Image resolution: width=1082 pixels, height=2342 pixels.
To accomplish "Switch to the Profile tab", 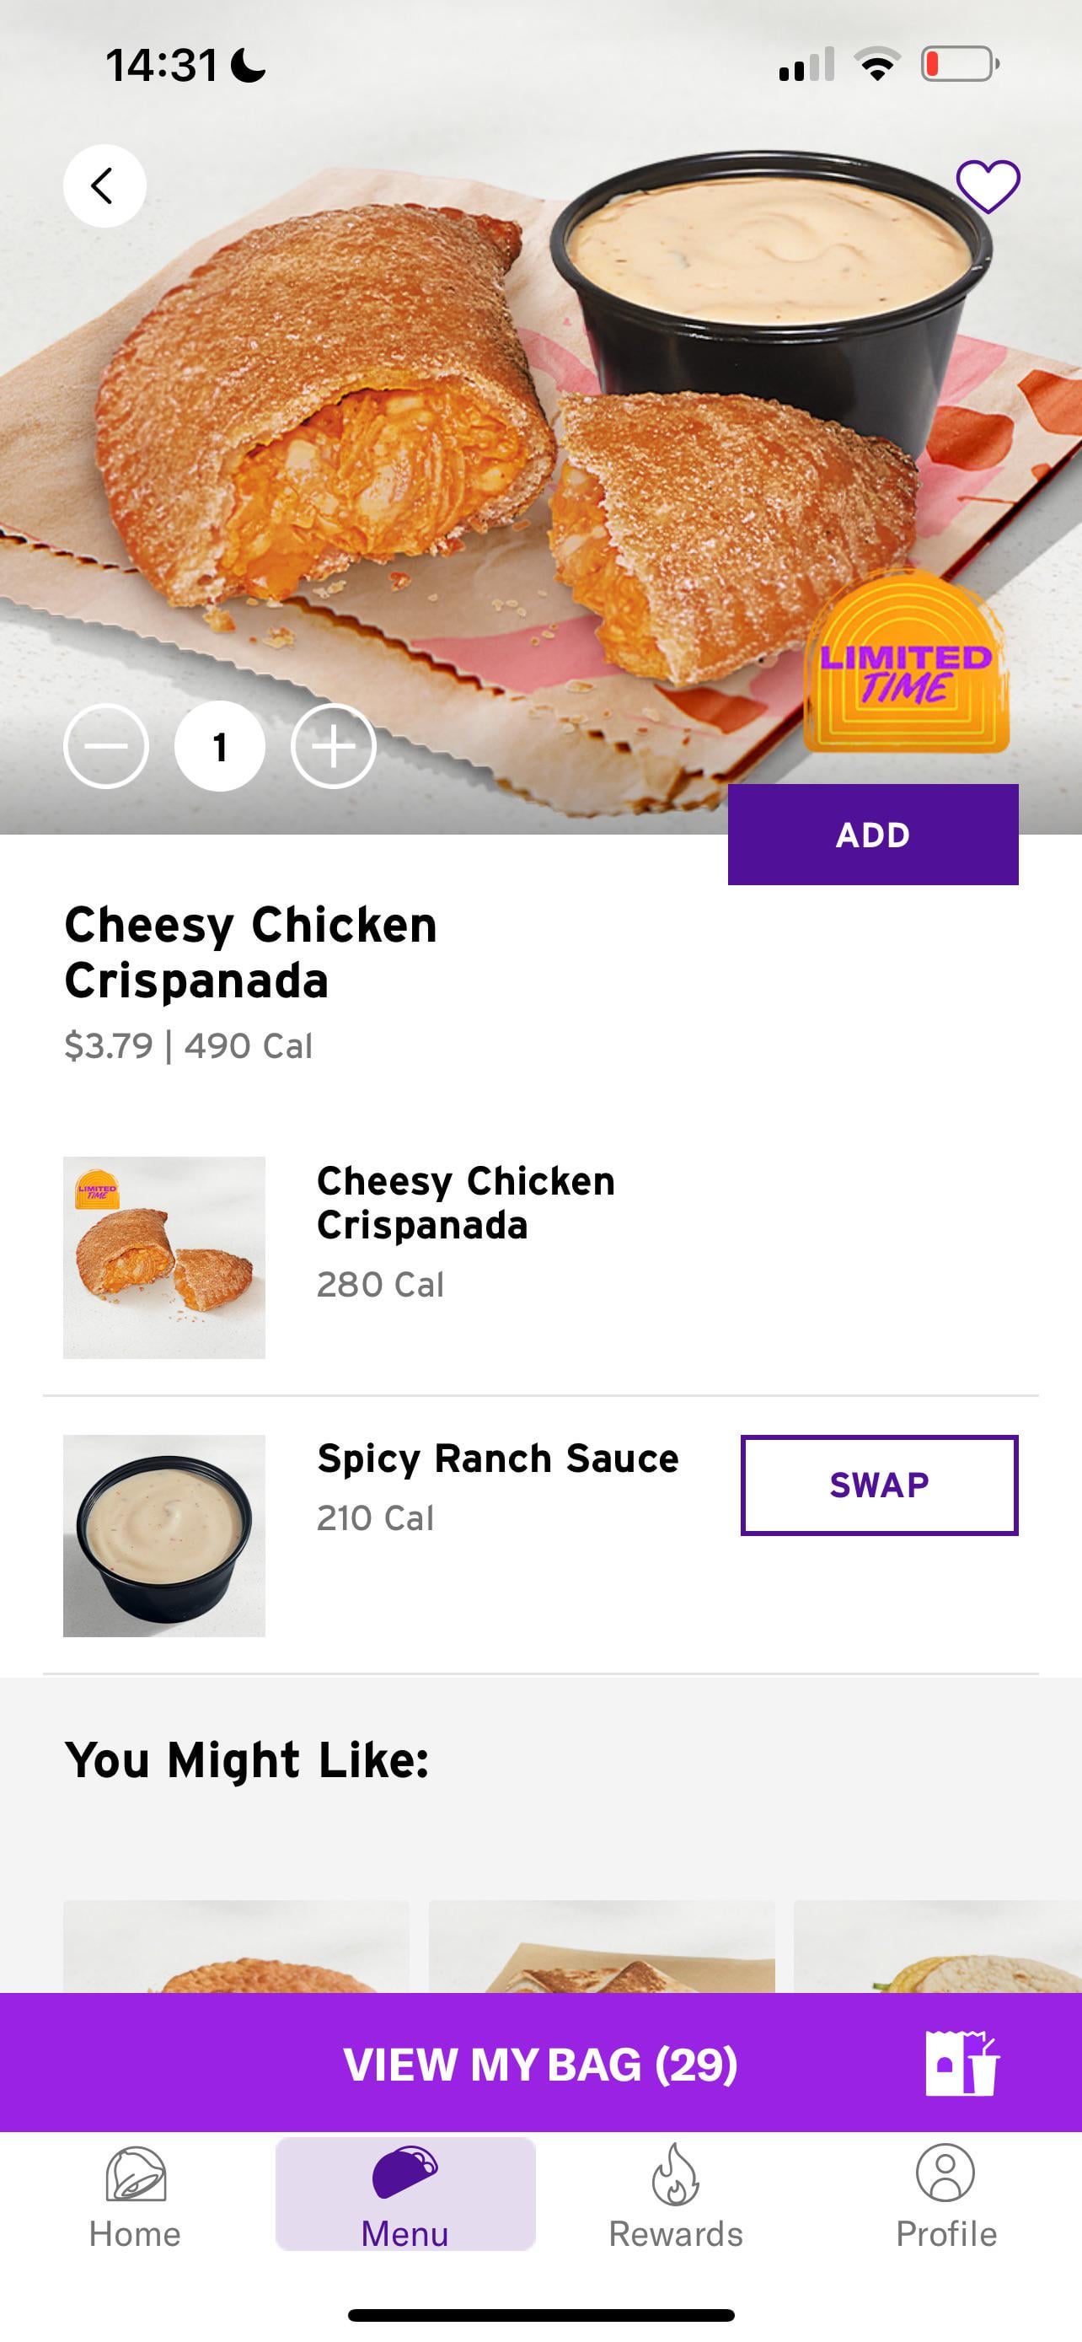I will [945, 2194].
